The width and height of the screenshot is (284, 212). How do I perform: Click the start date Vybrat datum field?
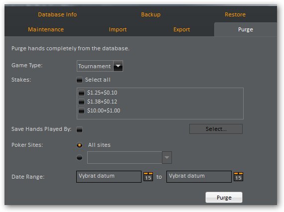[x=109, y=177]
